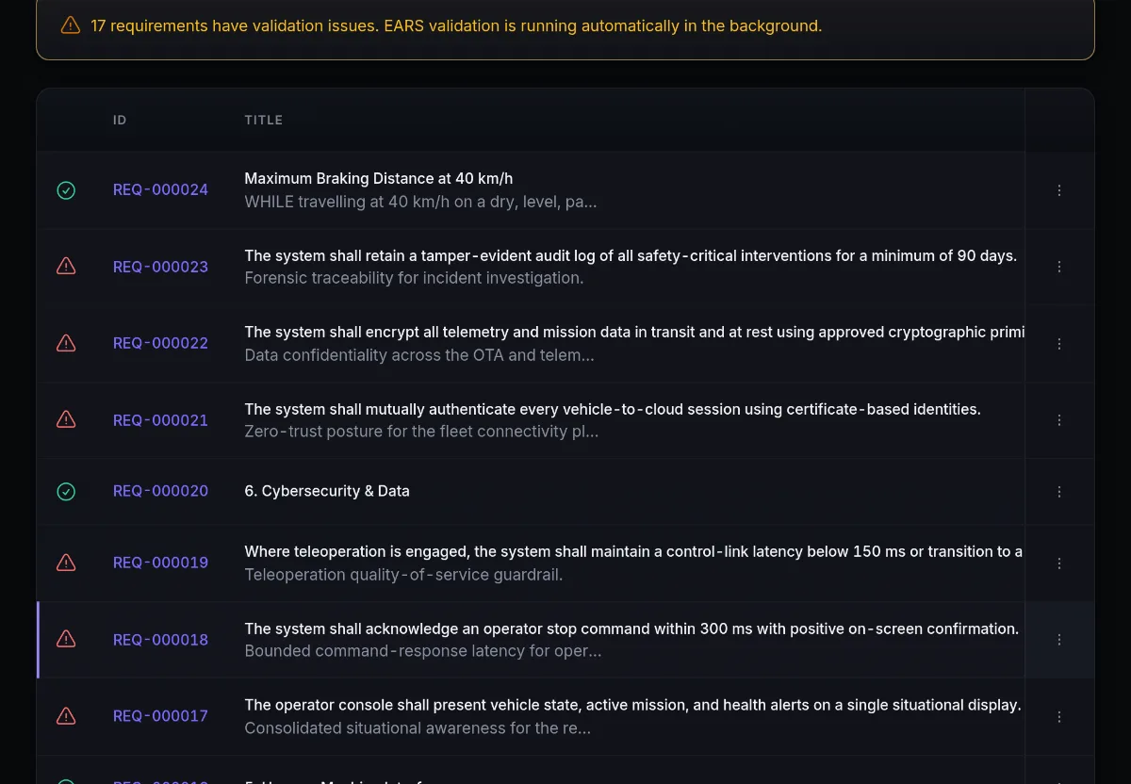The image size is (1131, 784).
Task: Sort by the ID column header
Action: 120,120
